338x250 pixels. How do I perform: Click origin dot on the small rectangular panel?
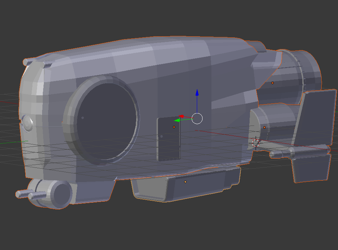174,127
